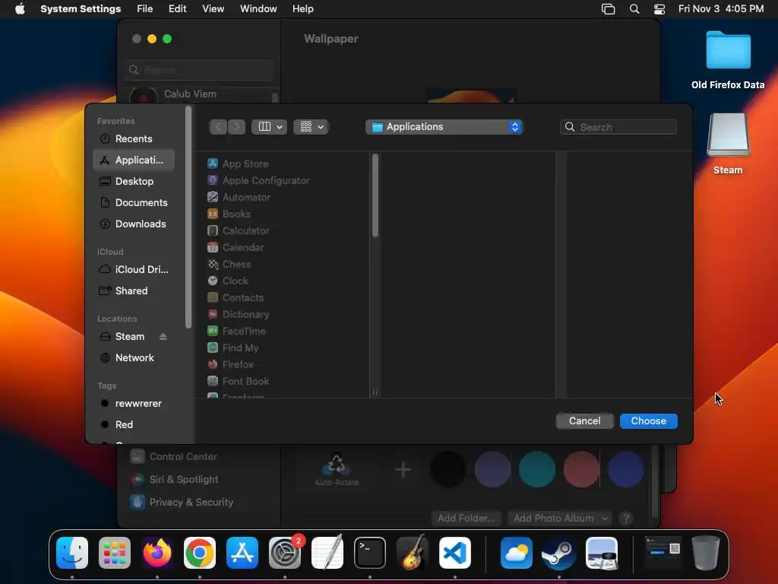Click the Dictionary app icon in list
Viewport: 778px width, 584px height.
[x=213, y=314]
